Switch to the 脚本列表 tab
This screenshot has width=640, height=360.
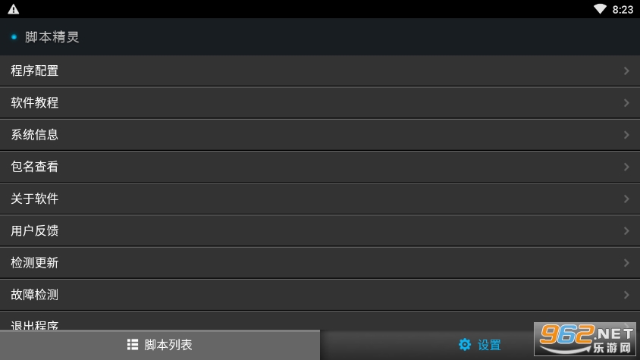click(x=160, y=345)
